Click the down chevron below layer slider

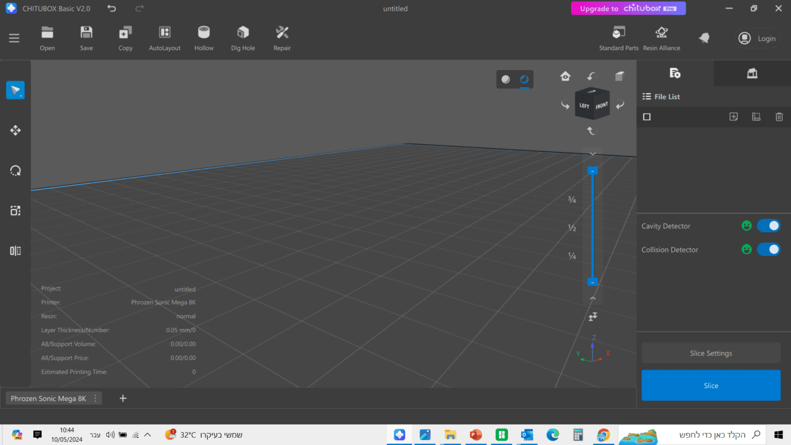pos(593,298)
